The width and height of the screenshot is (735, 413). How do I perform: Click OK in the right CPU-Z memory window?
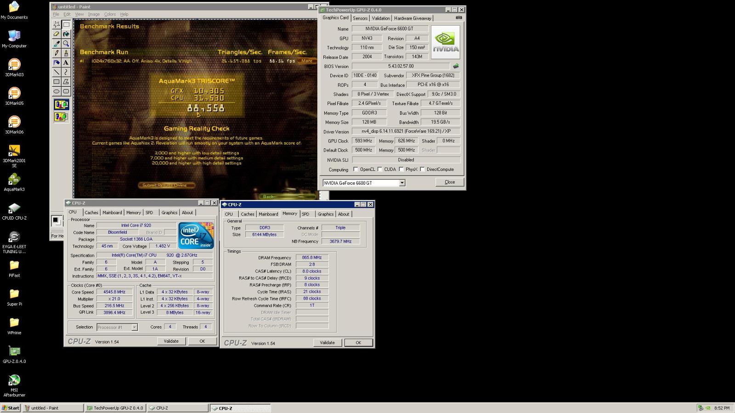[358, 343]
